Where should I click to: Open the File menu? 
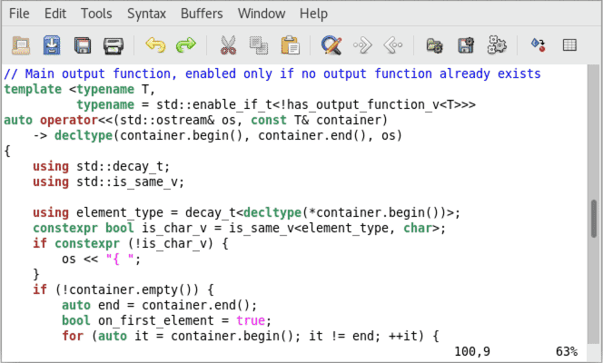coord(19,14)
